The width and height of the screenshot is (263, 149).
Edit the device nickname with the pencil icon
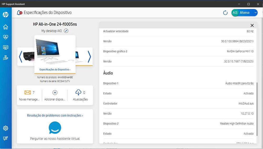point(66,31)
